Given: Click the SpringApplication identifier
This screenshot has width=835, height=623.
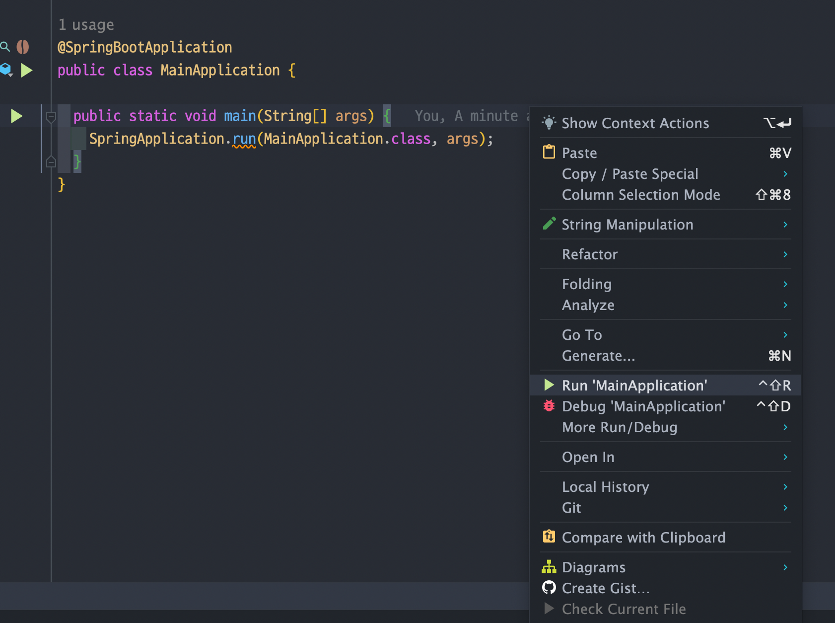Looking at the screenshot, I should [156, 139].
